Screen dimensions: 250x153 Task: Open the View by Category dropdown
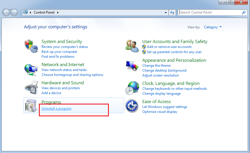click(x=213, y=27)
